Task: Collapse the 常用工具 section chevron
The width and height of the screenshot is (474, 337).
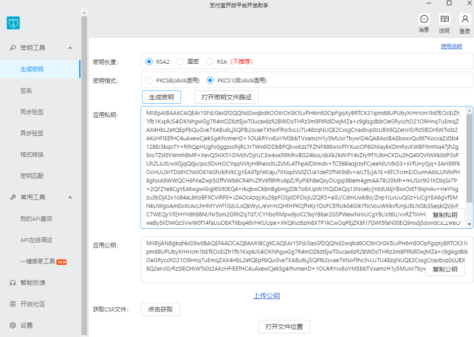Action: 70,197
